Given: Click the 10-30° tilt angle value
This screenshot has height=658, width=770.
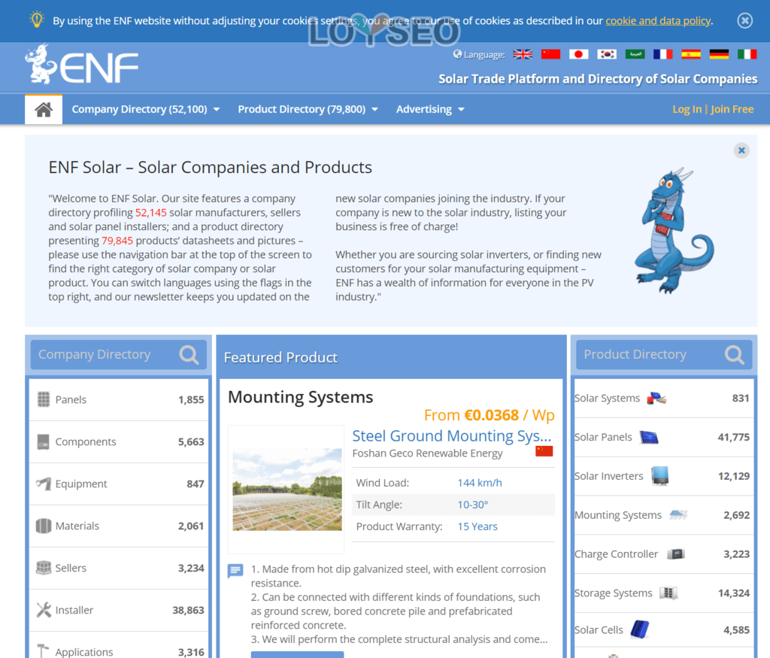Looking at the screenshot, I should (x=473, y=505).
